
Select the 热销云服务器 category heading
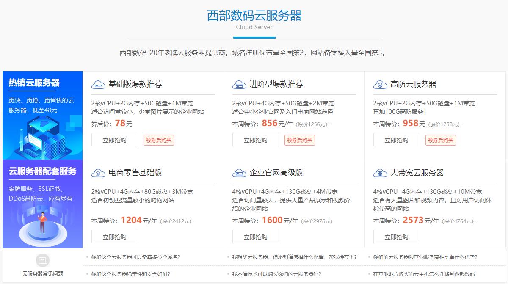click(34, 83)
